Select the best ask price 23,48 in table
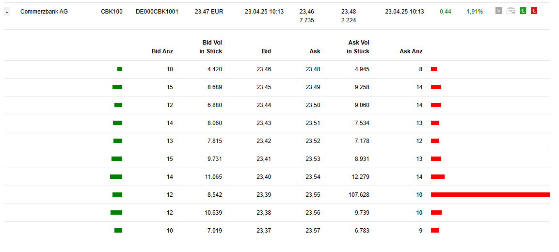This screenshot has width=559, height=252. pyautogui.click(x=313, y=69)
